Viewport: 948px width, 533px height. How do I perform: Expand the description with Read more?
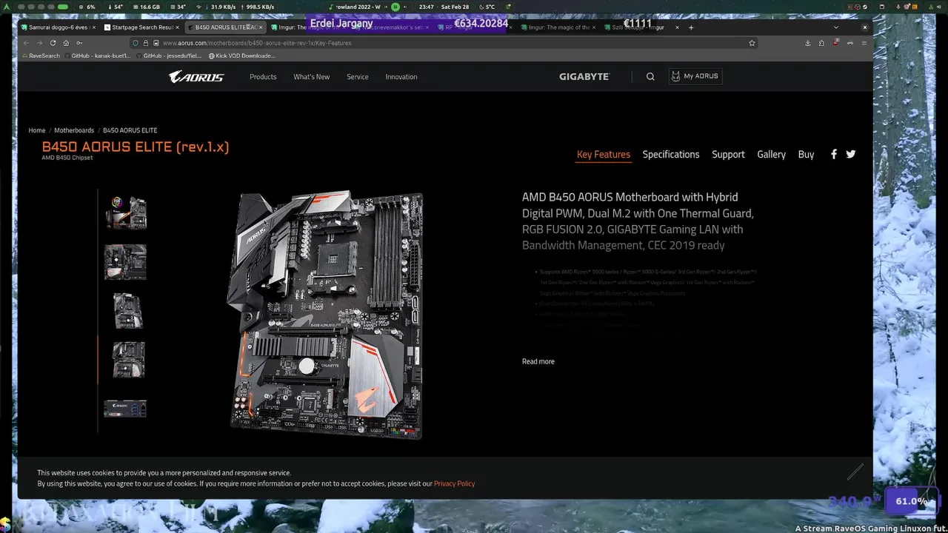[538, 361]
